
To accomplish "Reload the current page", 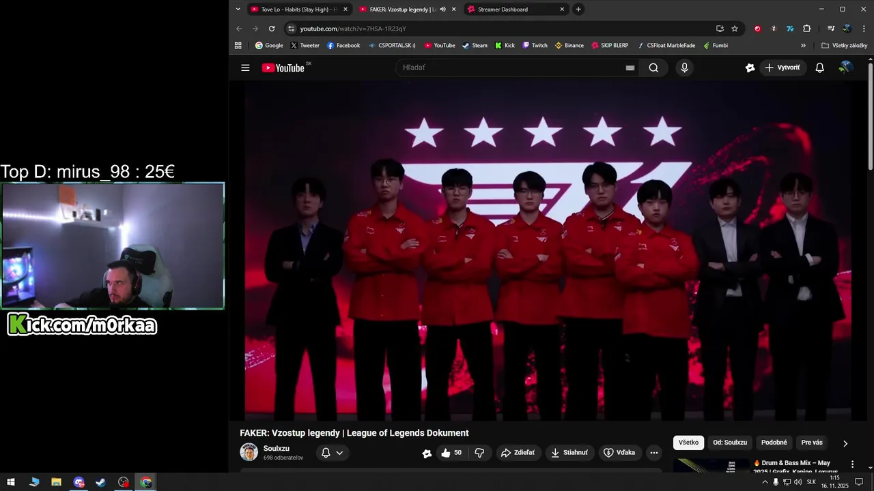I will click(272, 29).
